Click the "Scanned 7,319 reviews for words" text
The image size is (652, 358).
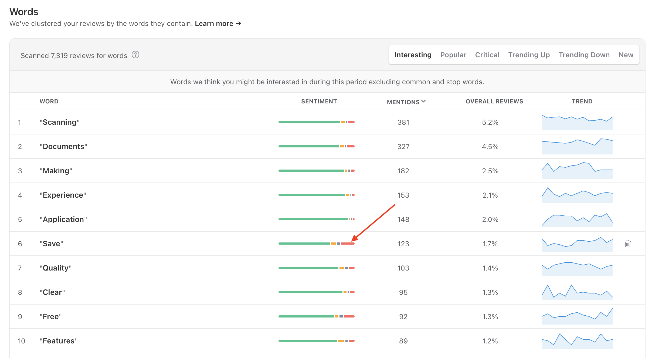(x=74, y=55)
